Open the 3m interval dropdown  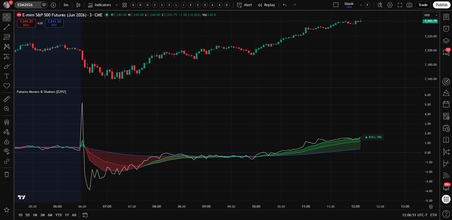(66, 5)
